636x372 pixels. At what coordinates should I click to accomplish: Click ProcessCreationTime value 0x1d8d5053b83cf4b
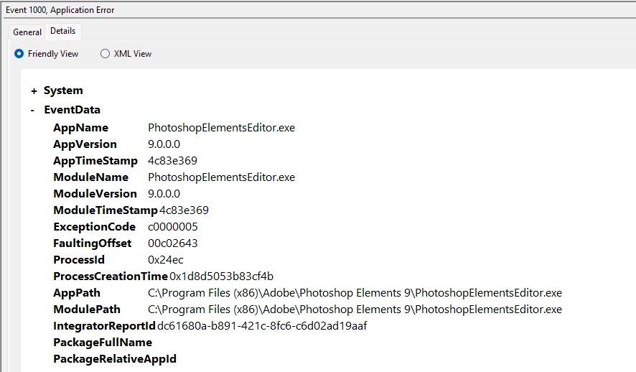(x=222, y=276)
